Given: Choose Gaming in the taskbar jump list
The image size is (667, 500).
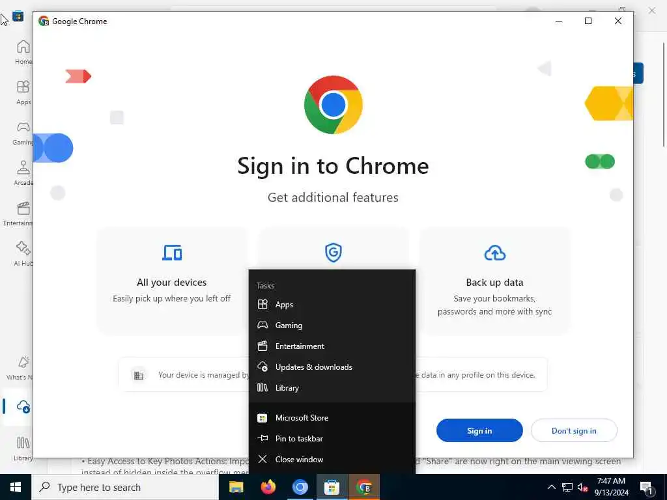Looking at the screenshot, I should click(x=332, y=326).
